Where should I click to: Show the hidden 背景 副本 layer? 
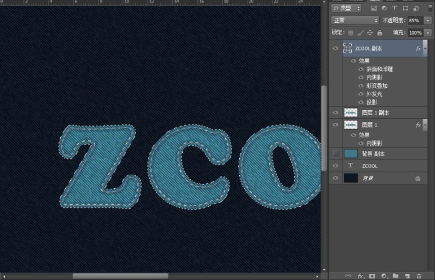click(x=335, y=154)
